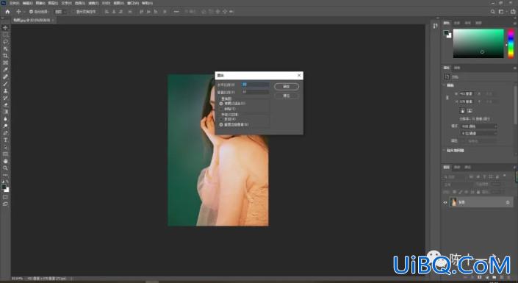The height and width of the screenshot is (283, 518).
Task: Click the Share button at top right
Action: click(514, 12)
